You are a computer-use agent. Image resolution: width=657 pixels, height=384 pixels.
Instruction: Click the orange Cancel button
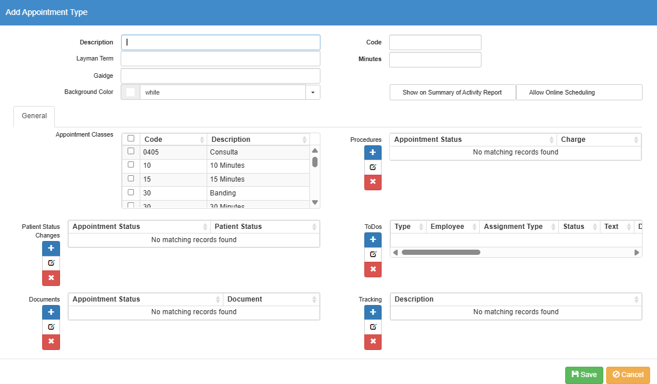(x=628, y=375)
